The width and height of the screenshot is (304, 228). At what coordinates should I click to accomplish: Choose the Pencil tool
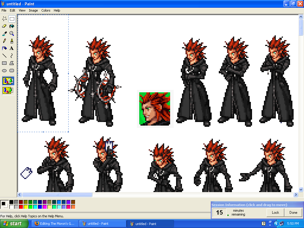4,41
